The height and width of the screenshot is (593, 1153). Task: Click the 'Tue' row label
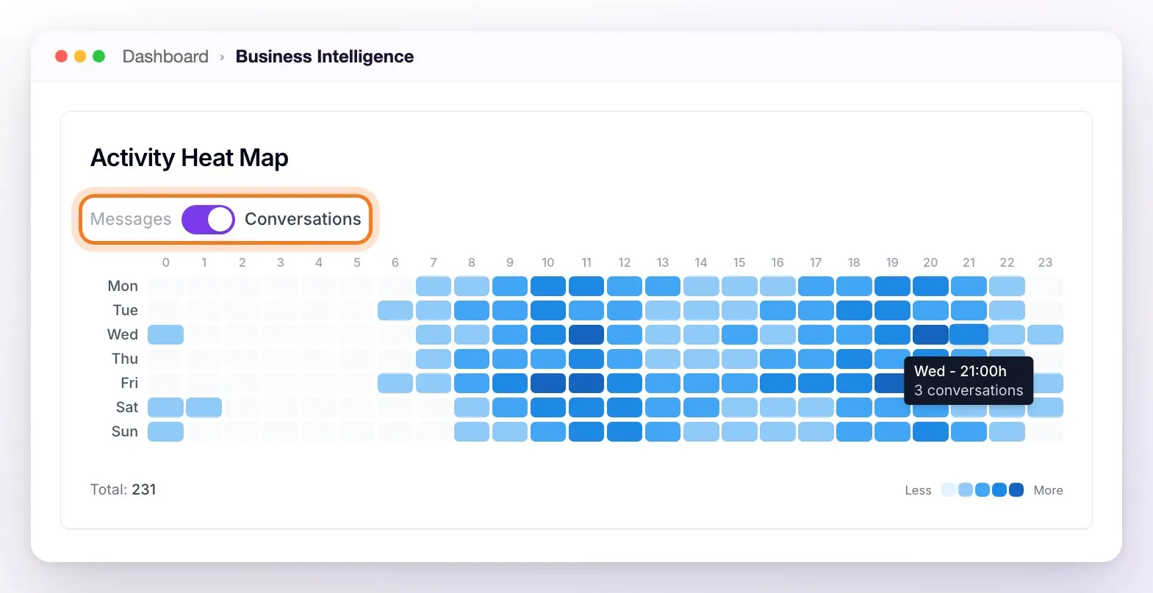(125, 310)
